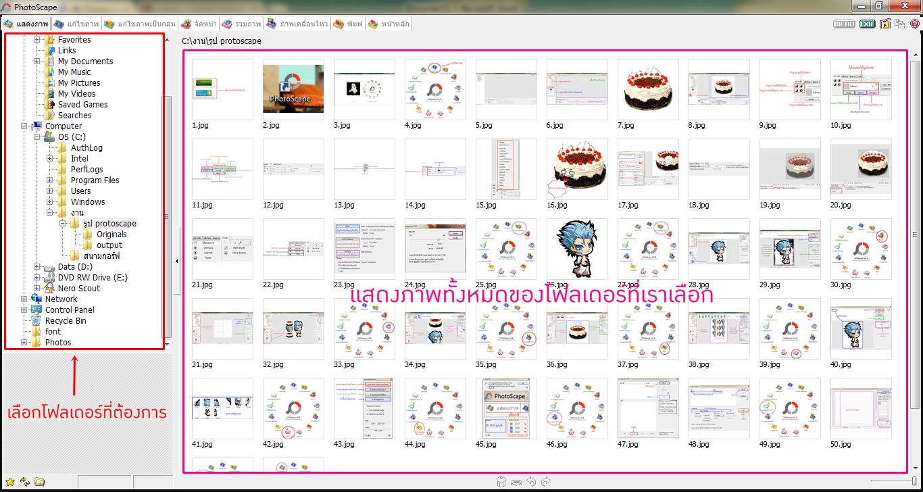
Task: Expand the Program Files folder node
Action: [x=50, y=180]
